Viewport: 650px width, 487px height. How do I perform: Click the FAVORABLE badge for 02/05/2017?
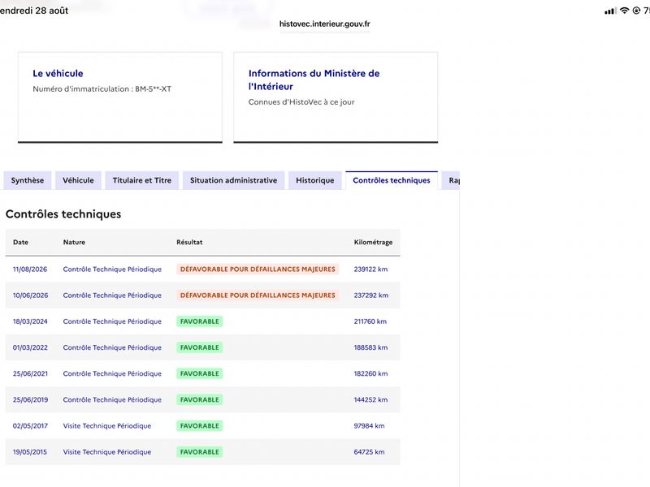(199, 425)
